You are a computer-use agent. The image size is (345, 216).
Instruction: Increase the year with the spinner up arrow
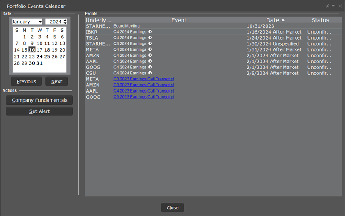pyautogui.click(x=65, y=20)
